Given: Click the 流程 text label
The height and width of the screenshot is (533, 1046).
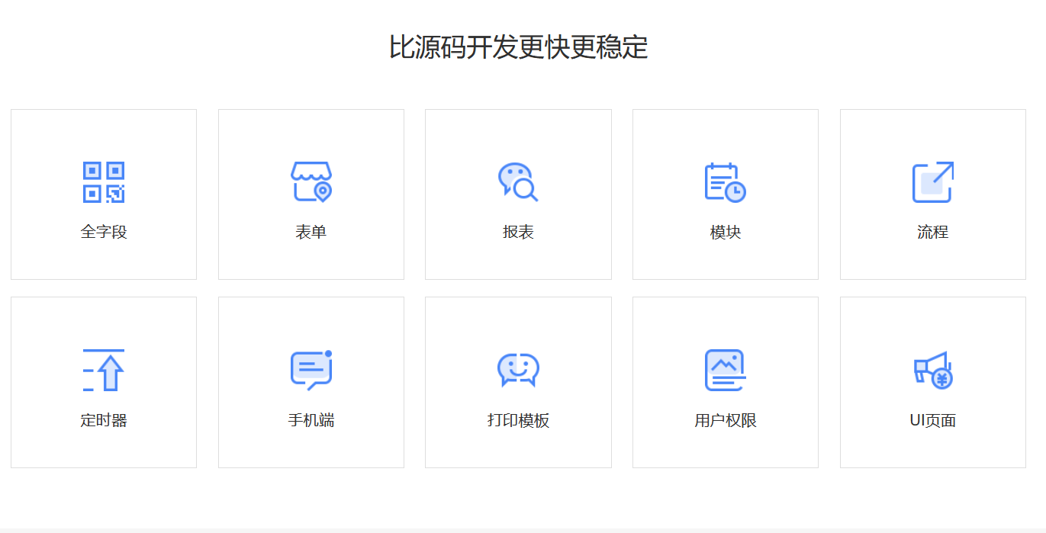Looking at the screenshot, I should pos(932,232).
